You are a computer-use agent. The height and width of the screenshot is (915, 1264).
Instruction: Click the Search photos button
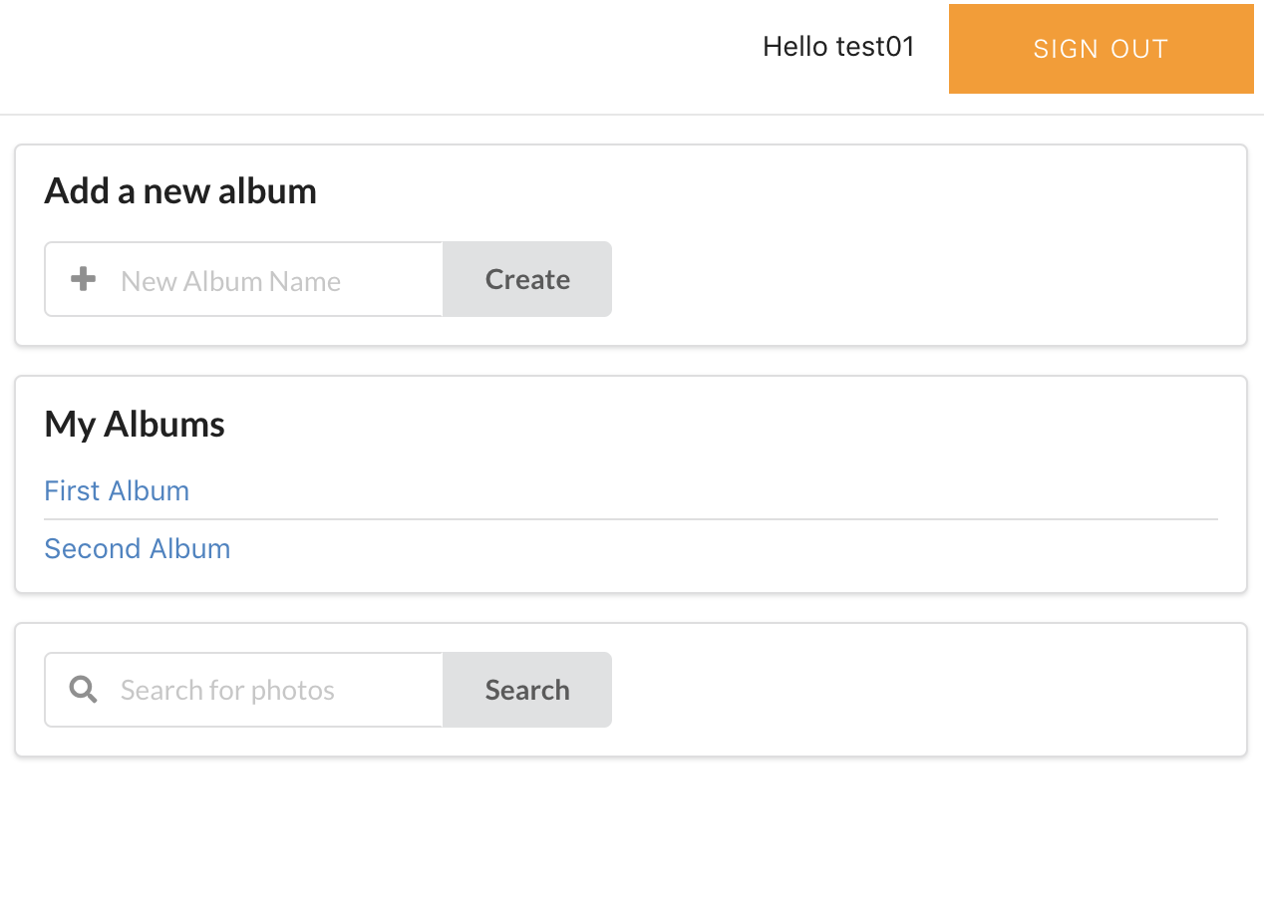(x=527, y=690)
